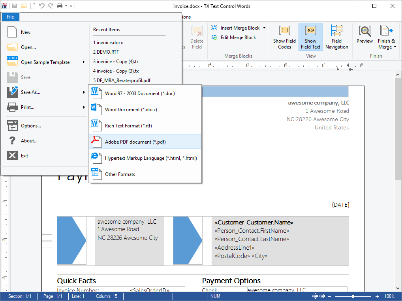Toggle Show Field Text
The height and width of the screenshot is (301, 402).
click(310, 37)
